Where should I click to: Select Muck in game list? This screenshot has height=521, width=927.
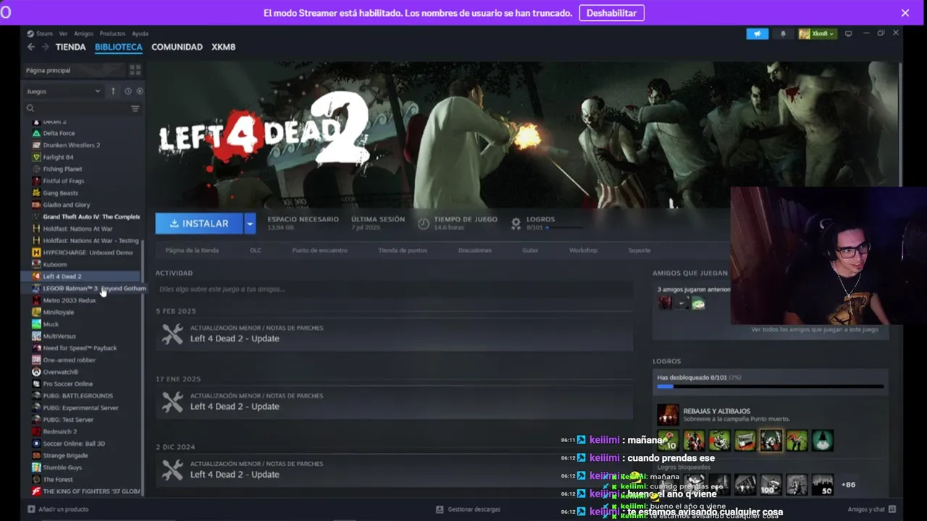(x=51, y=324)
